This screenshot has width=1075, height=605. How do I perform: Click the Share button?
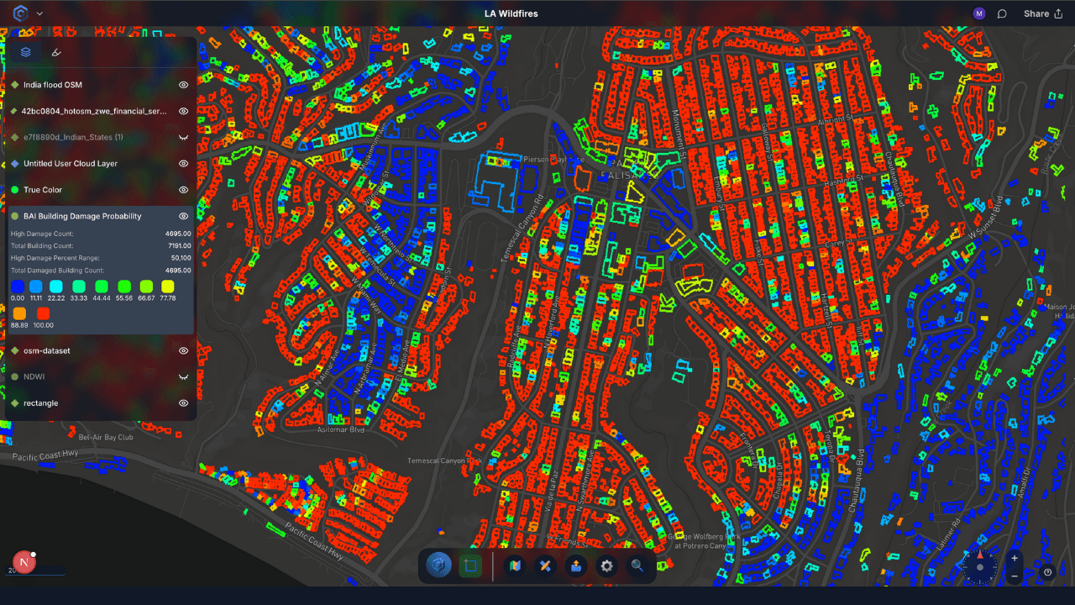coord(1042,13)
